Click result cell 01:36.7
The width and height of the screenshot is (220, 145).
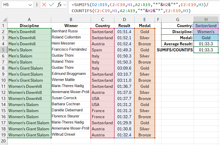click(124, 86)
